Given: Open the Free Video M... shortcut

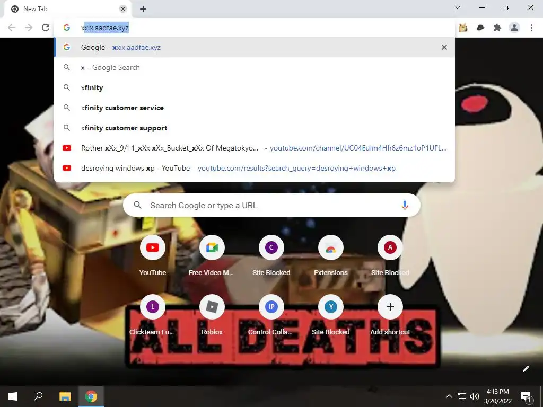Looking at the screenshot, I should (x=212, y=255).
